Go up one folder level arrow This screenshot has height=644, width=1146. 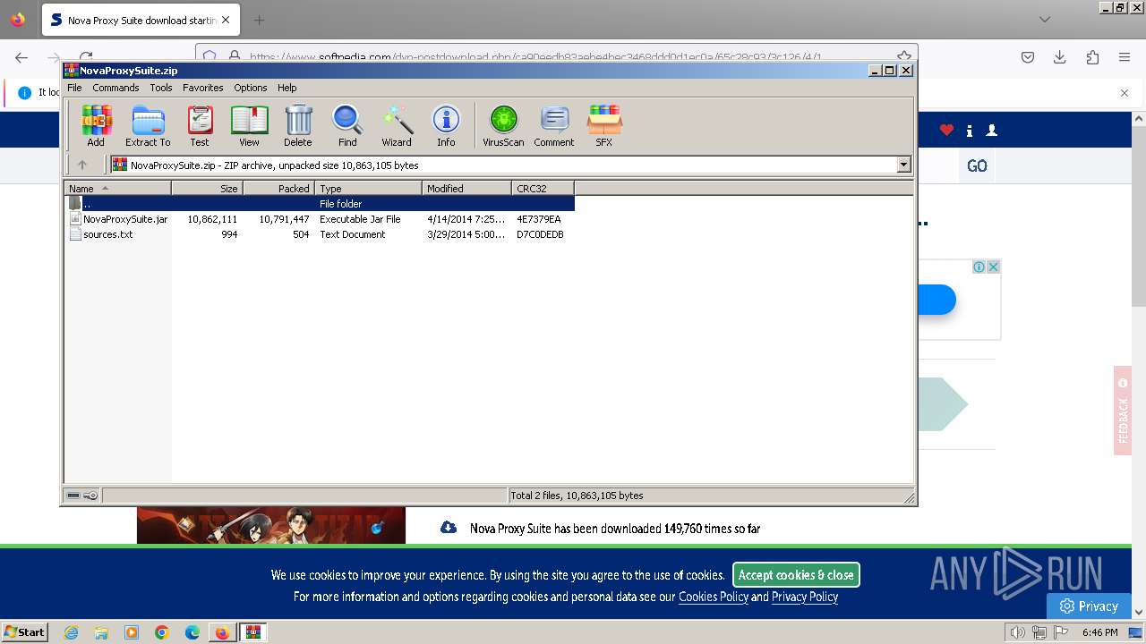tap(82, 165)
